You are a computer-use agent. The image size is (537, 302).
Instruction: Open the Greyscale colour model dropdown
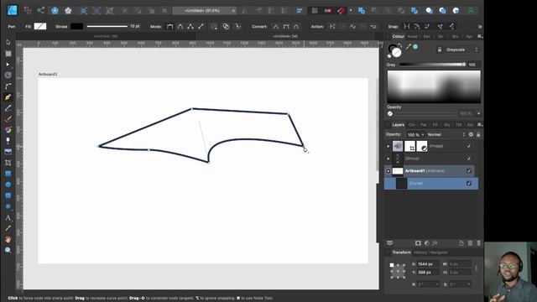pos(461,49)
